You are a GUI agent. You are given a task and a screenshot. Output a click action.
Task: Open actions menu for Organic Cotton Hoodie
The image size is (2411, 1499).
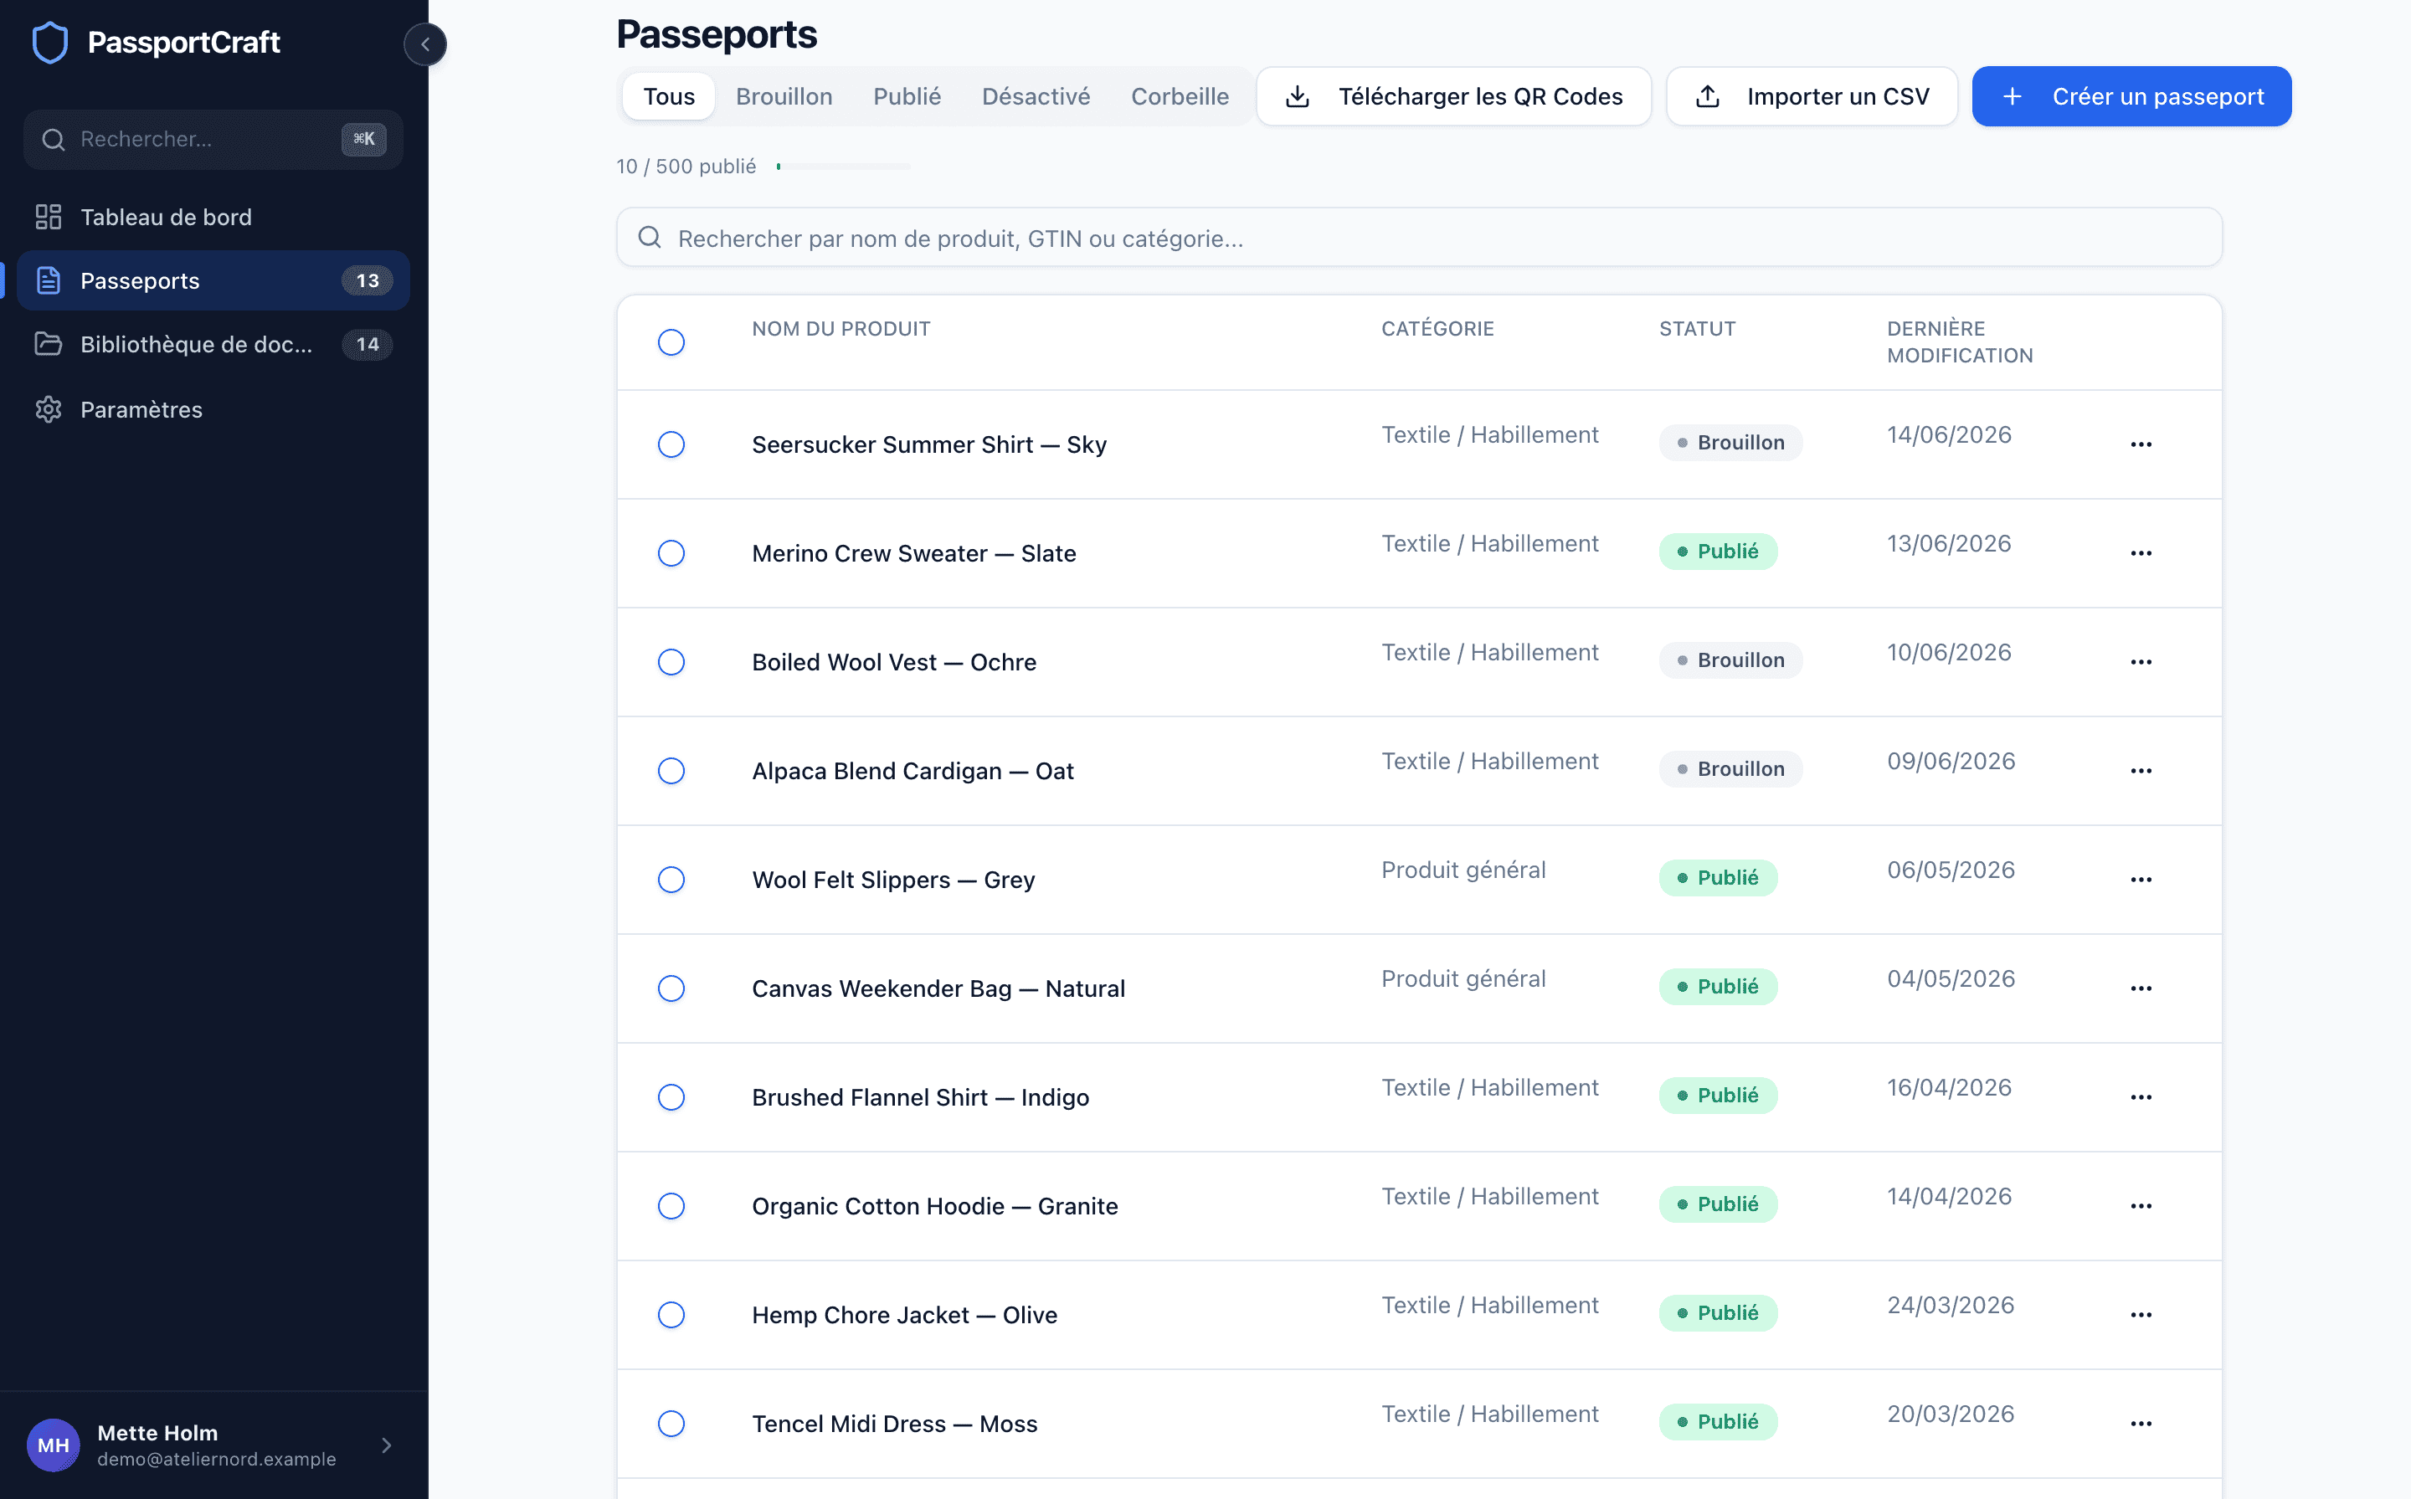2141,1207
